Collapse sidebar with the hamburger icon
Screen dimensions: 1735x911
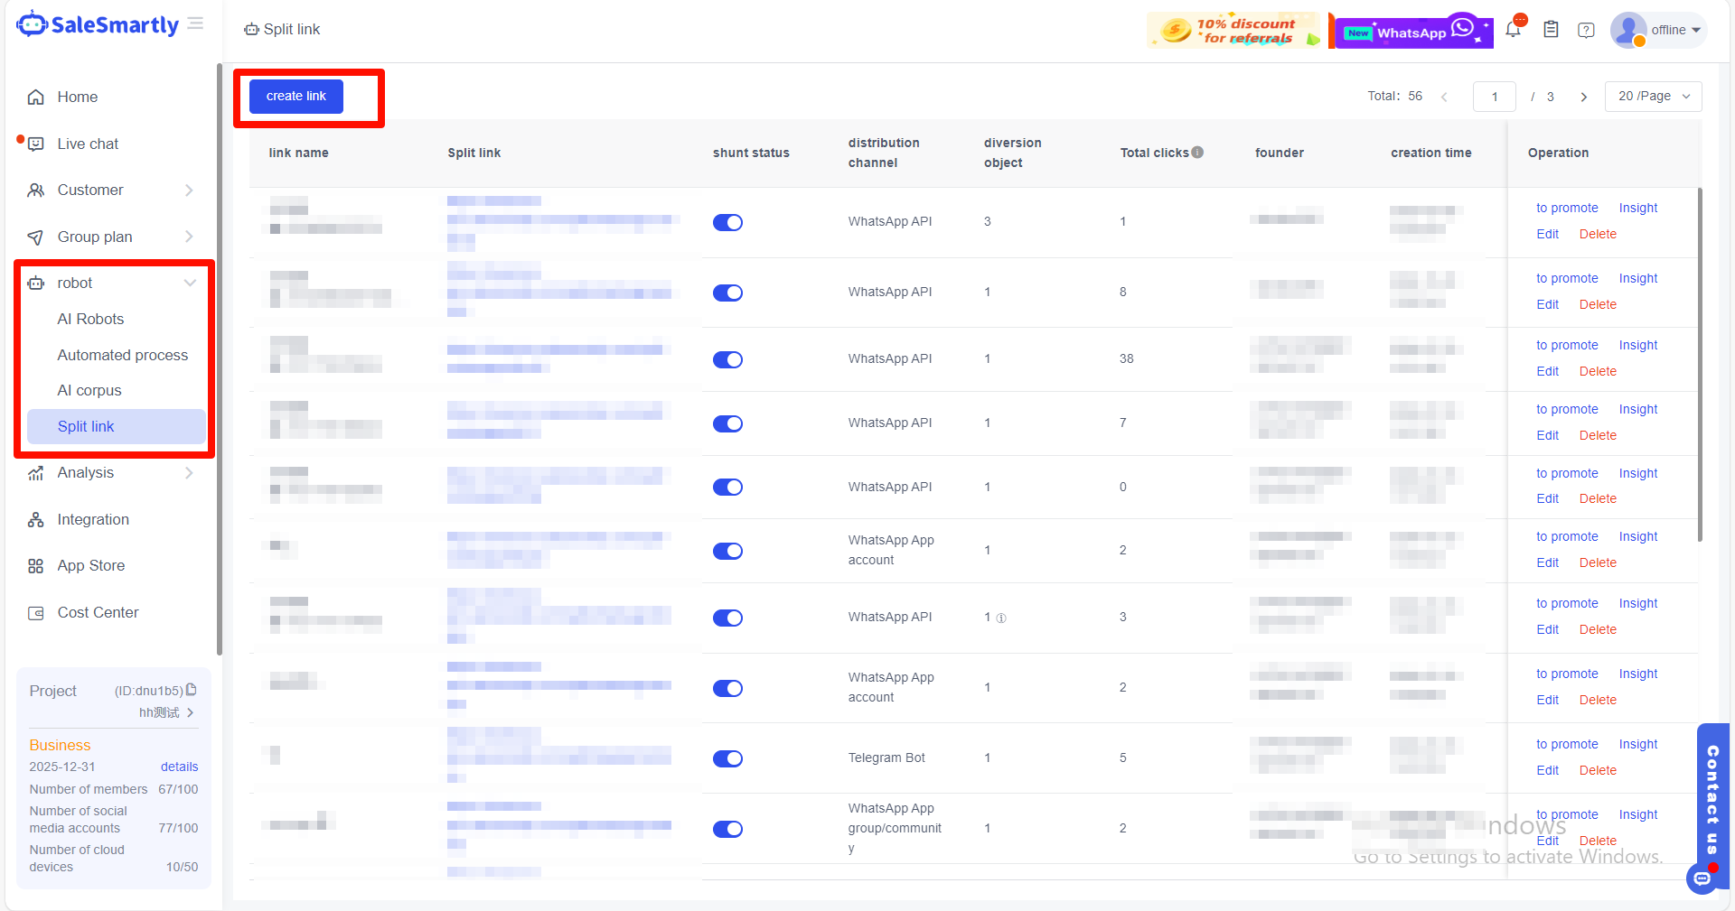tap(195, 23)
